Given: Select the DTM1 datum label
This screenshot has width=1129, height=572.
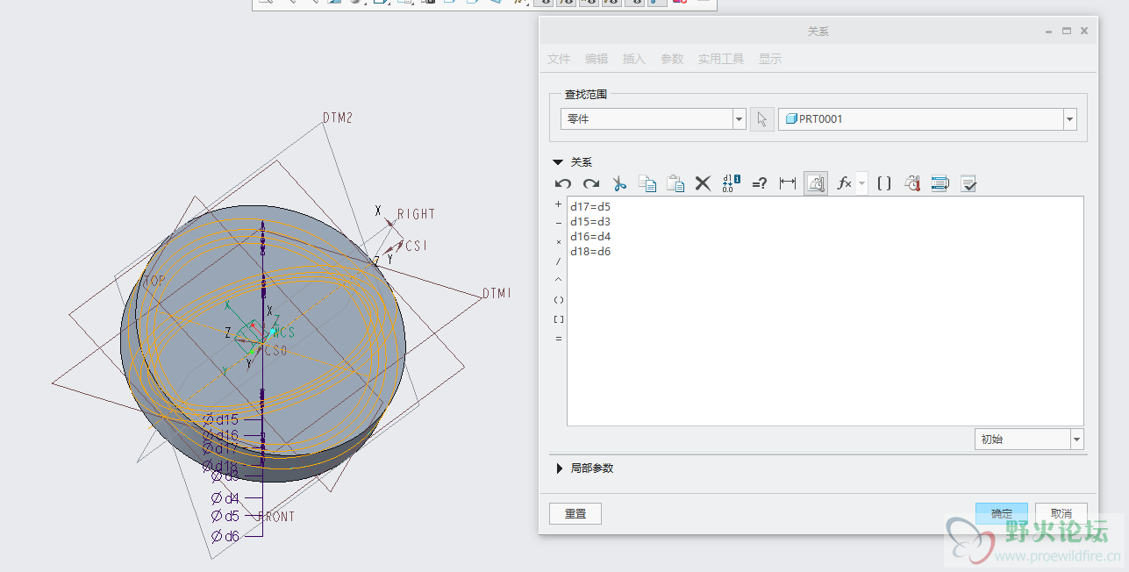Looking at the screenshot, I should click(497, 293).
